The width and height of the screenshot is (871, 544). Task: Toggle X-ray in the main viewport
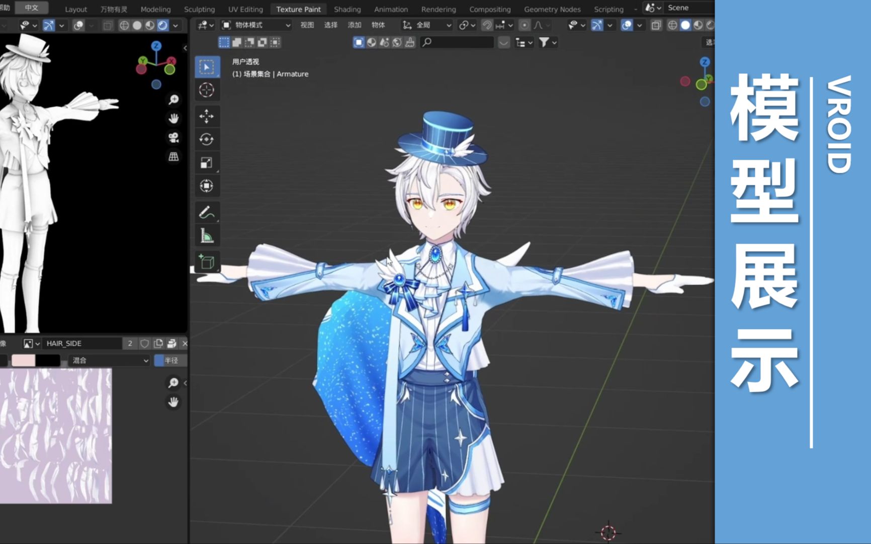tap(656, 25)
